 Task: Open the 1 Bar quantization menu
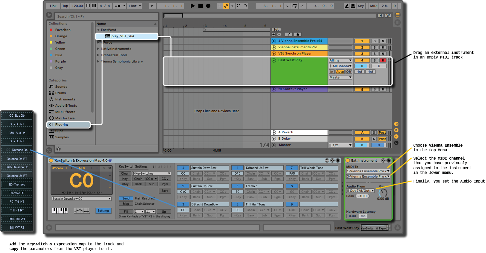click(134, 6)
